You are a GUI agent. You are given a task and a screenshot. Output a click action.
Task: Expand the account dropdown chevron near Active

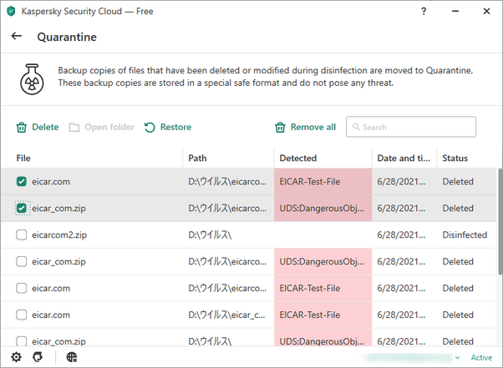coord(457,357)
